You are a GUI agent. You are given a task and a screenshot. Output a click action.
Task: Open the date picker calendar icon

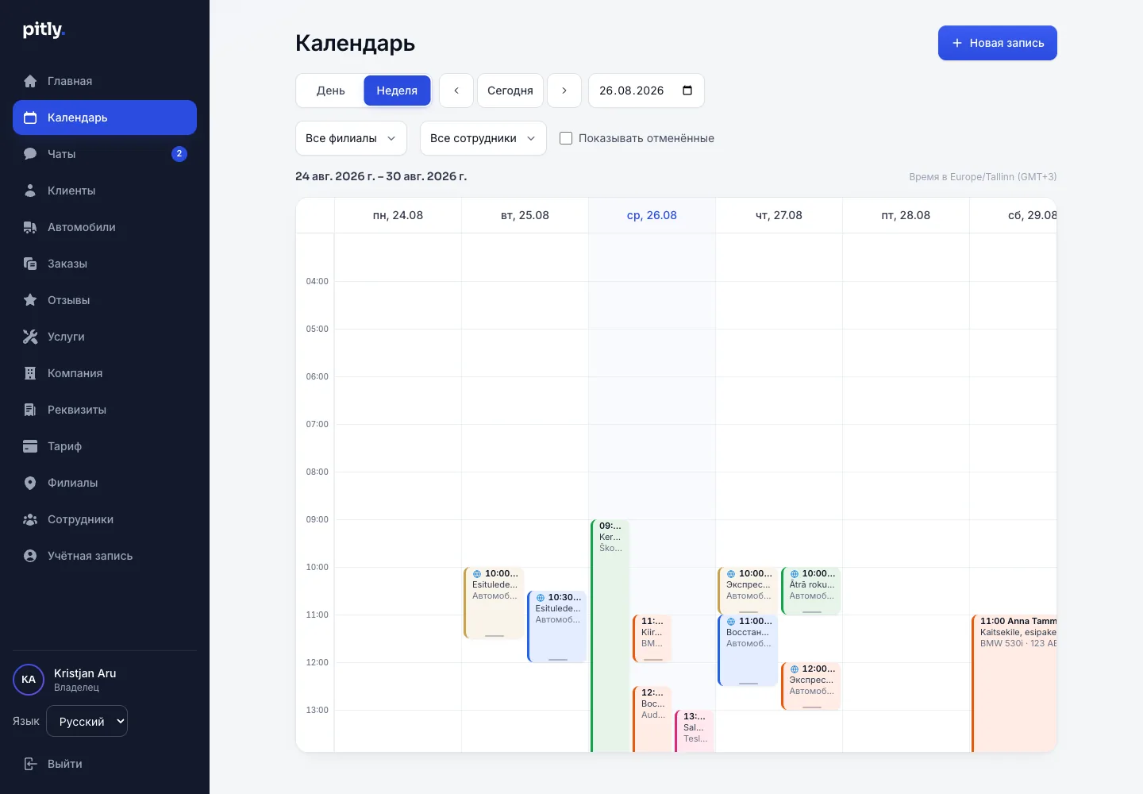point(687,91)
